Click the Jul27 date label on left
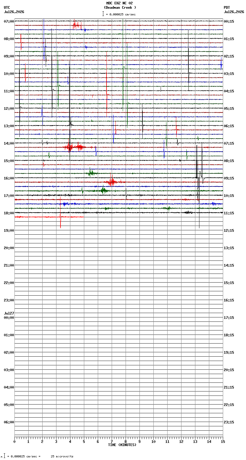The height and width of the screenshot is (460, 246). (x=9, y=313)
